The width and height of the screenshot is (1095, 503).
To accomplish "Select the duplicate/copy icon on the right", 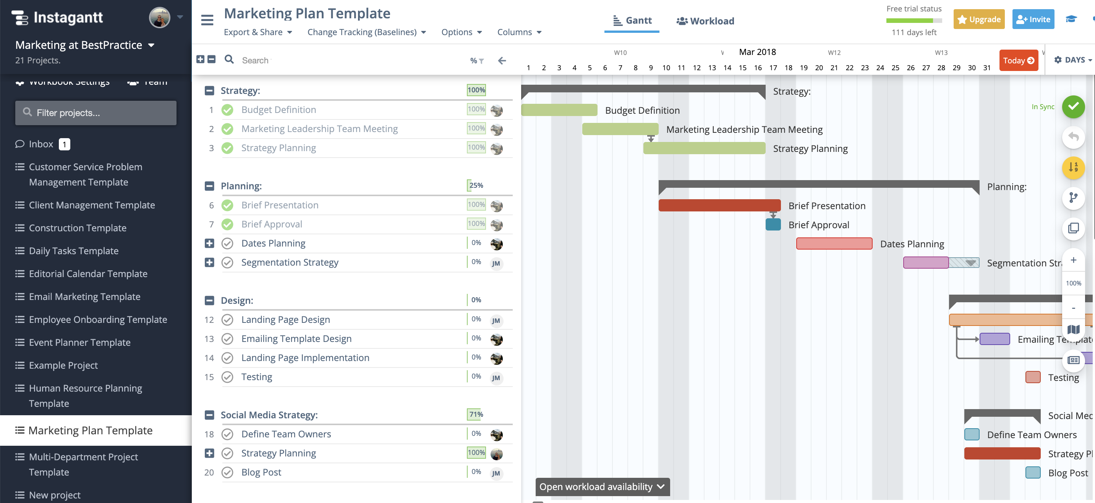I will 1073,228.
